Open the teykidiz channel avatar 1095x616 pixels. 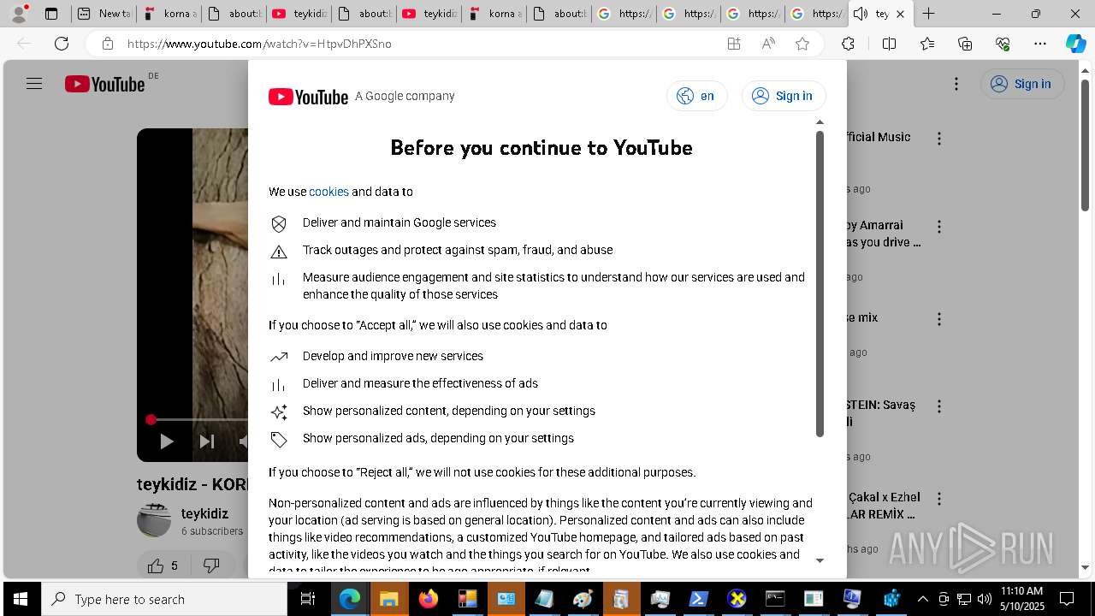click(x=154, y=521)
